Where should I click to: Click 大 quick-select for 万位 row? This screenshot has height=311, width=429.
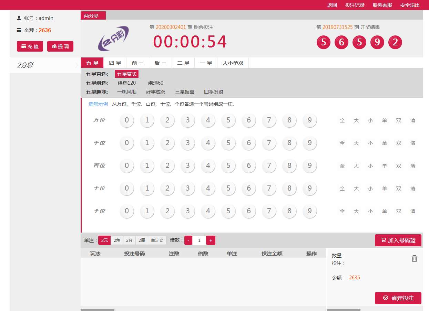pos(356,120)
